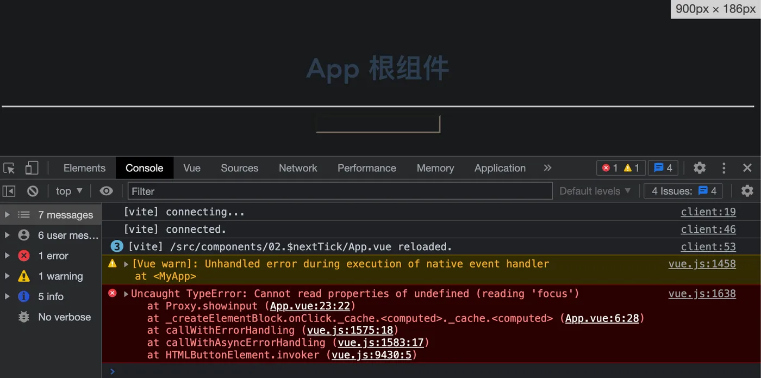This screenshot has width=761, height=378.
Task: Open the Network tab
Action: pyautogui.click(x=298, y=168)
